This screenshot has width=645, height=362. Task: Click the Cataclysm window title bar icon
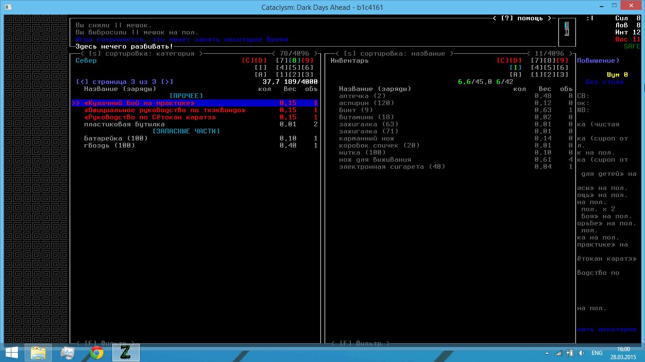point(8,7)
